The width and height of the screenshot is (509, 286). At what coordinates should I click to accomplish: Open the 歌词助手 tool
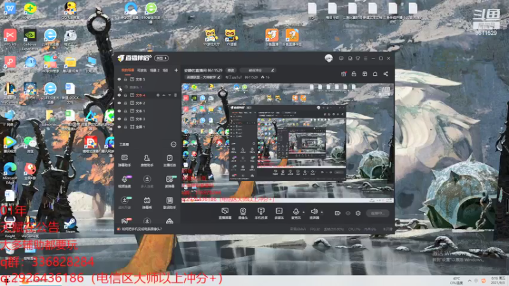(169, 203)
